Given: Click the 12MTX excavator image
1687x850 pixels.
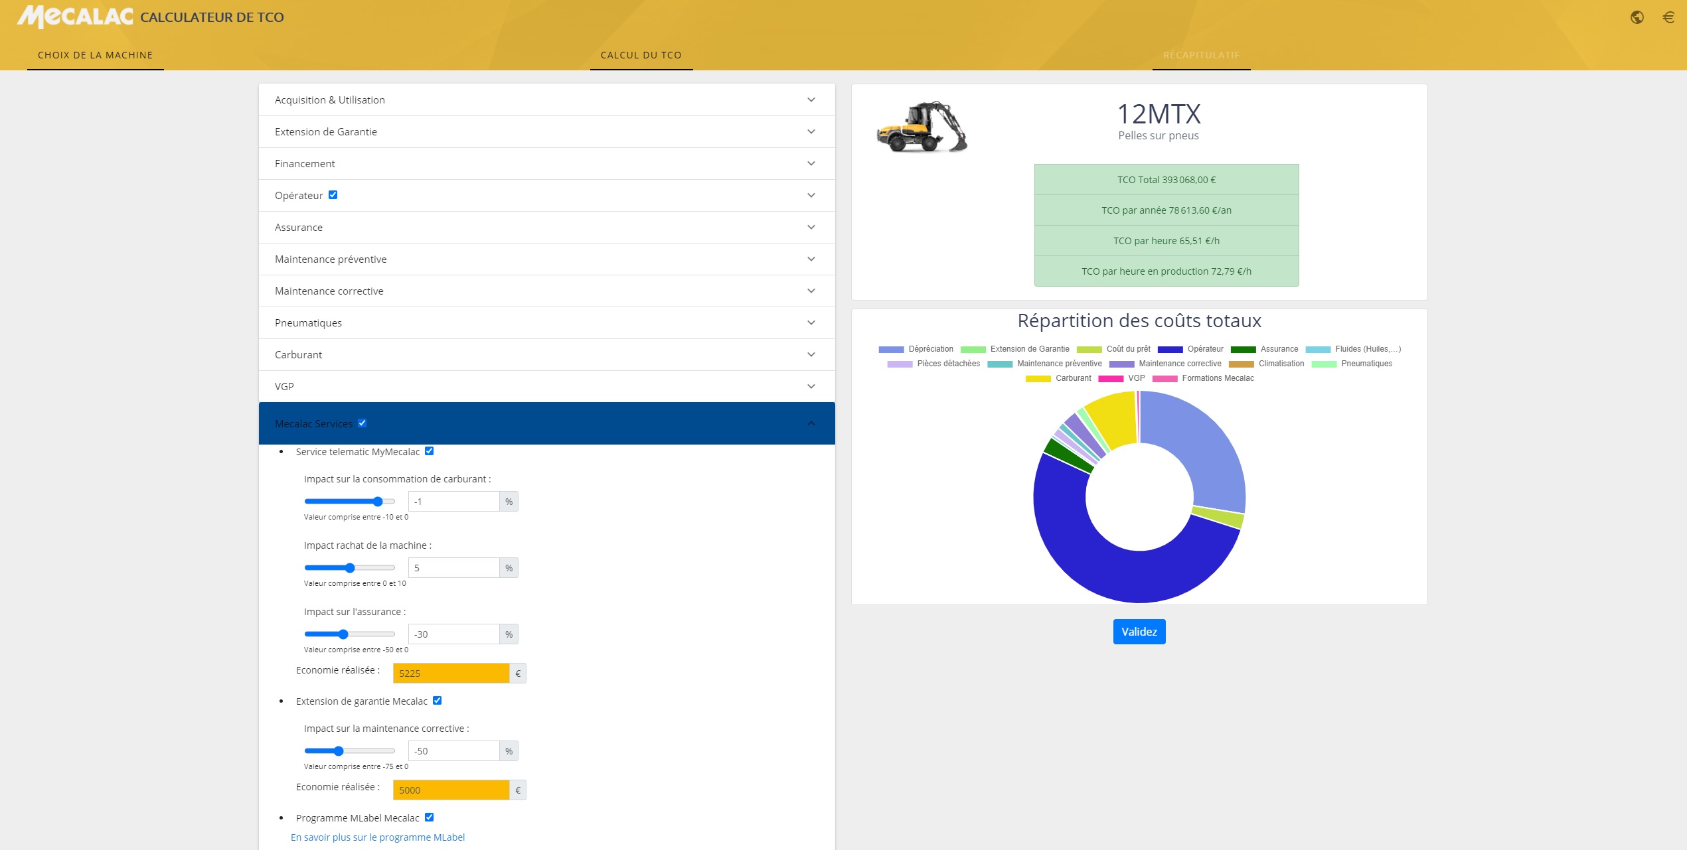Looking at the screenshot, I should (x=922, y=127).
